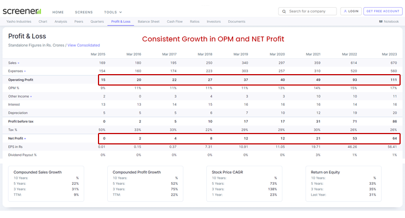This screenshot has width=405, height=218.
Task: Click the user icon in Login button
Action: tap(345, 11)
